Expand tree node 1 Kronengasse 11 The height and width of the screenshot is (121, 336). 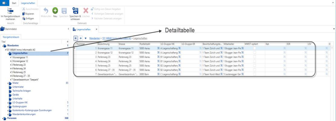(x=11, y=57)
